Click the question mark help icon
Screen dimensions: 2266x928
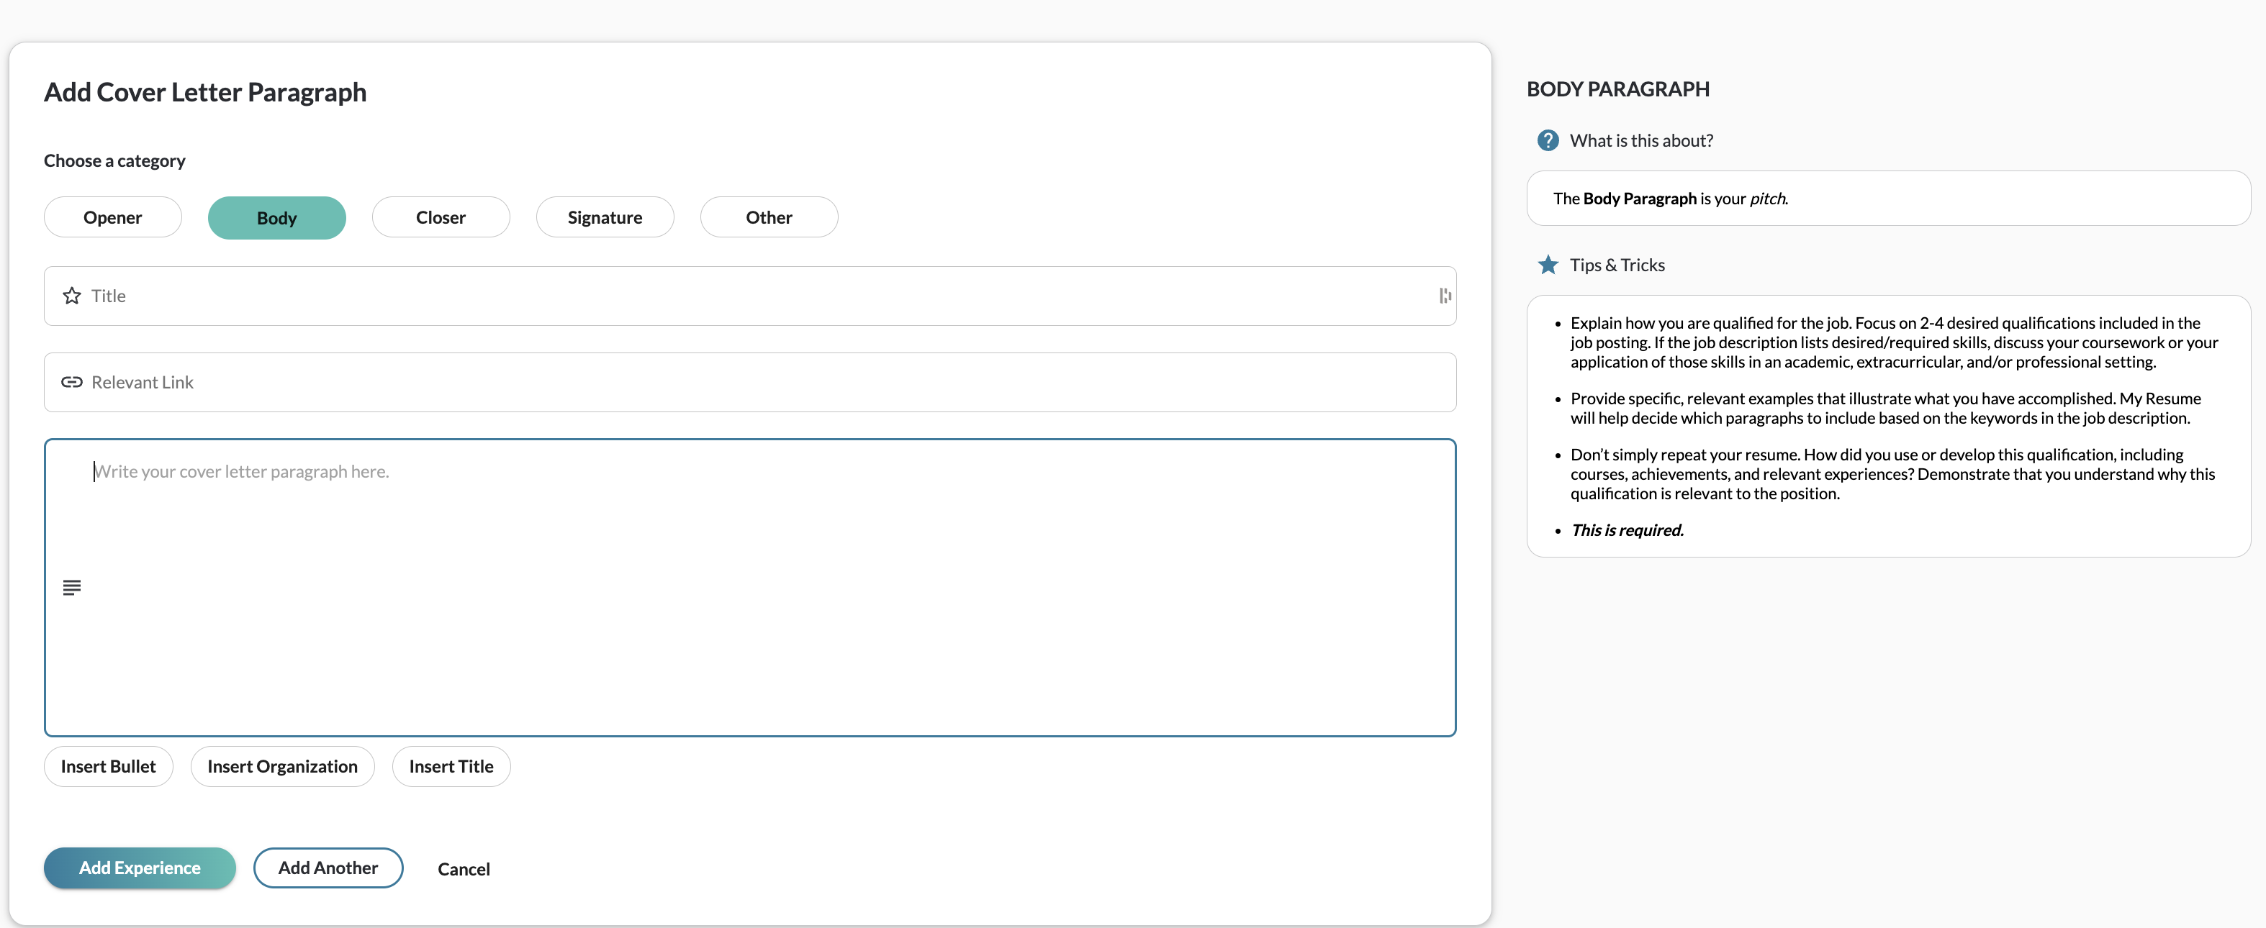[x=1548, y=140]
